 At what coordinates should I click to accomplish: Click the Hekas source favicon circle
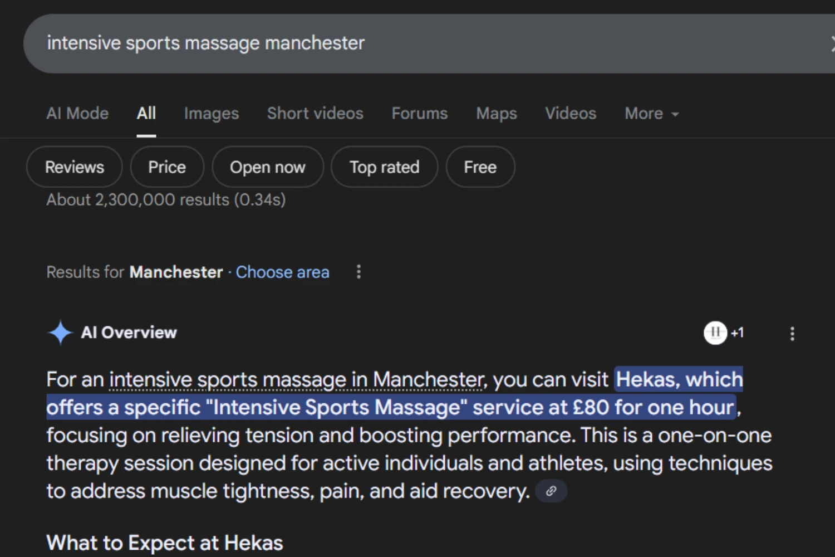coord(715,333)
